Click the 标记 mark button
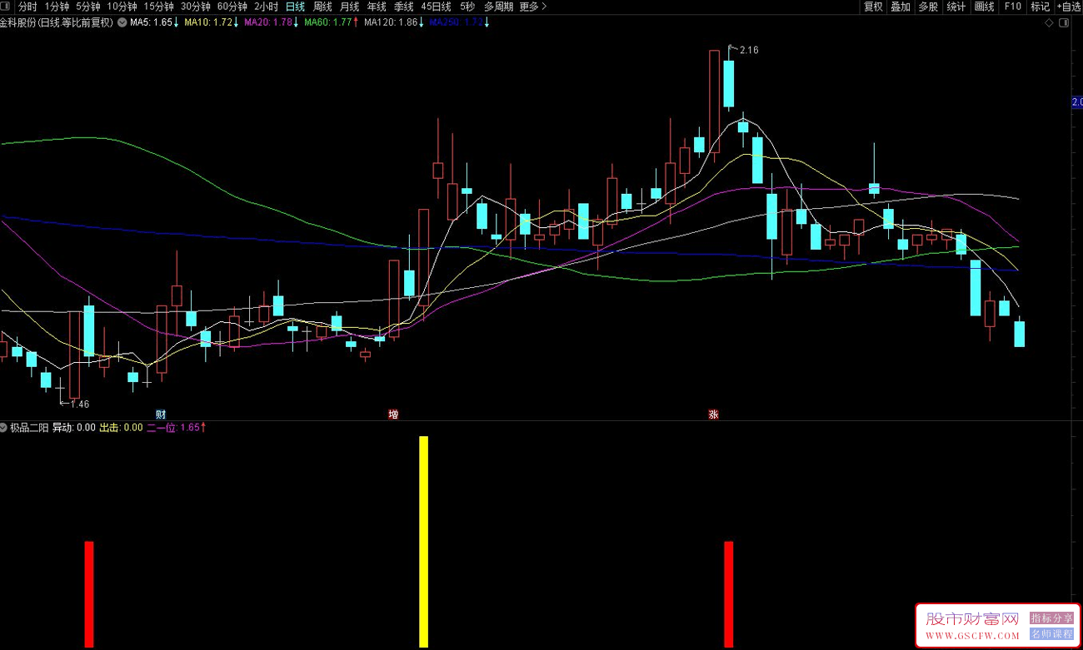The width and height of the screenshot is (1083, 650). click(1040, 7)
